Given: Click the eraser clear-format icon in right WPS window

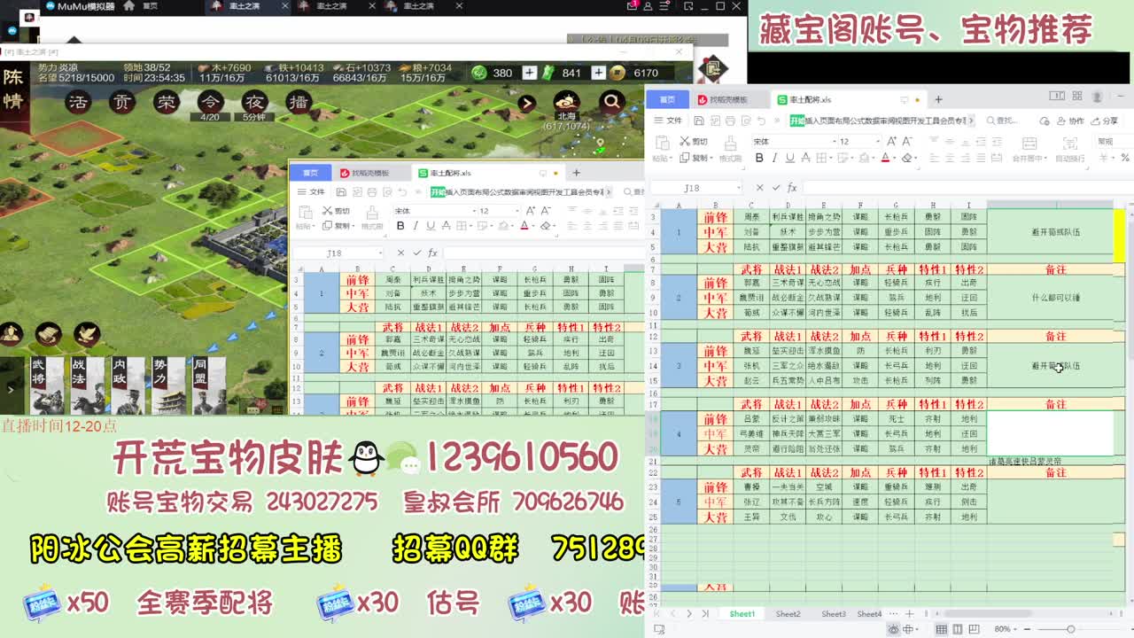Looking at the screenshot, I should point(907,158).
